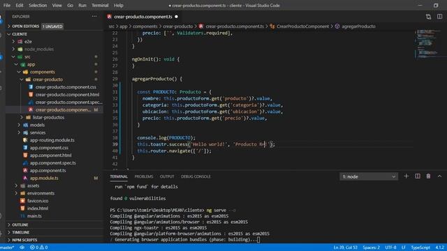
Task: Open the Help menu
Action: [118, 6]
